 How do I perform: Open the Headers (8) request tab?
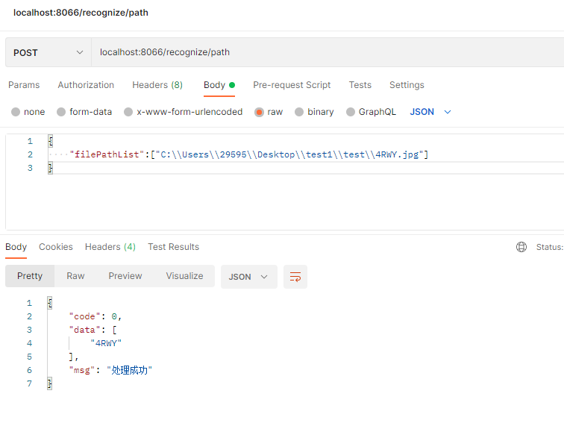coord(157,85)
